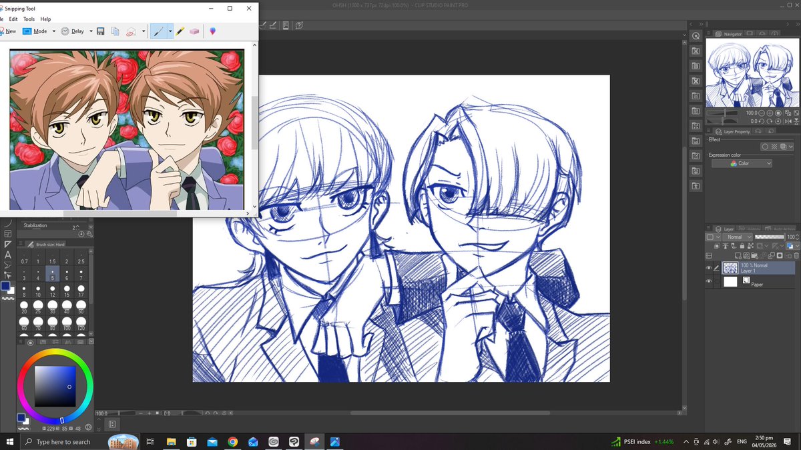This screenshot has height=450, width=801.
Task: Select the Eraser in Snipping Tool
Action: (195, 31)
